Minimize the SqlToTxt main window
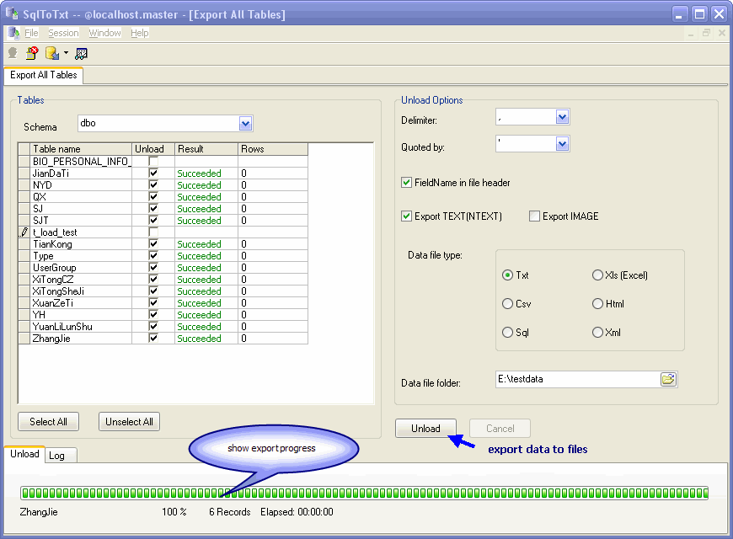This screenshot has height=539, width=733. (x=680, y=14)
